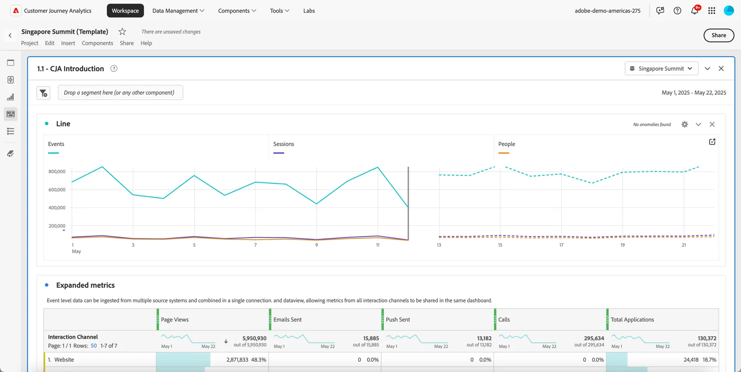Click the segment filter funnel icon
This screenshot has width=741, height=372.
(x=43, y=93)
